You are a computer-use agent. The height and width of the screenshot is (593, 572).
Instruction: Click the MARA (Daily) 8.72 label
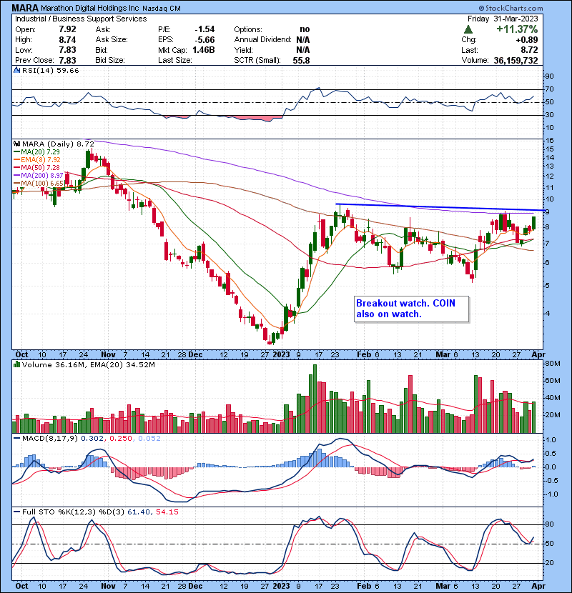58,144
